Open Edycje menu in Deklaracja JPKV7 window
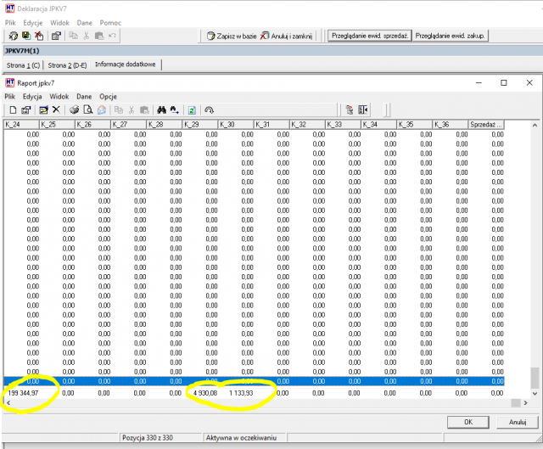The height and width of the screenshot is (449, 543). tap(33, 23)
